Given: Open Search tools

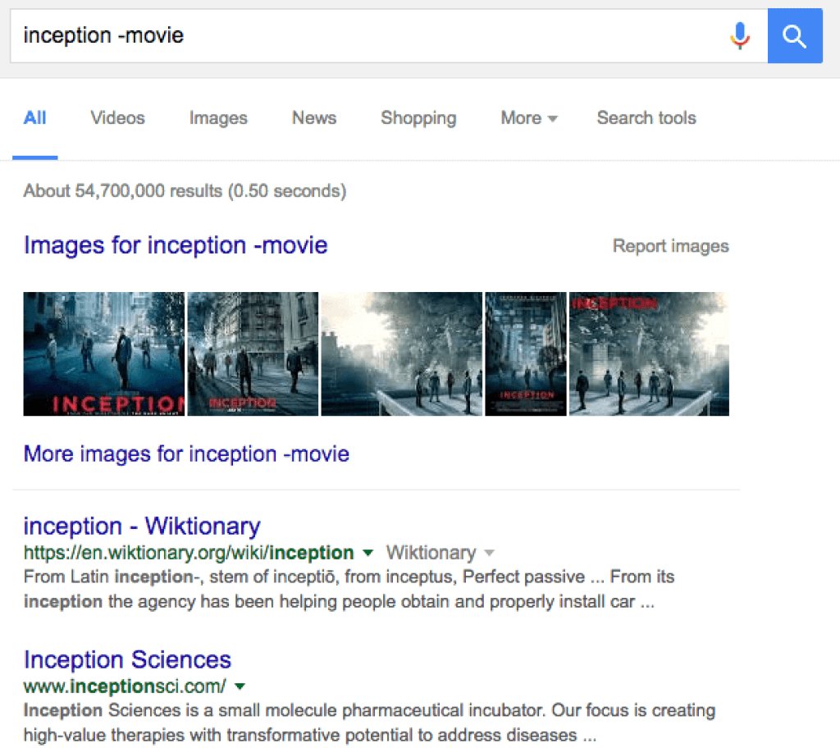Looking at the screenshot, I should click(646, 118).
